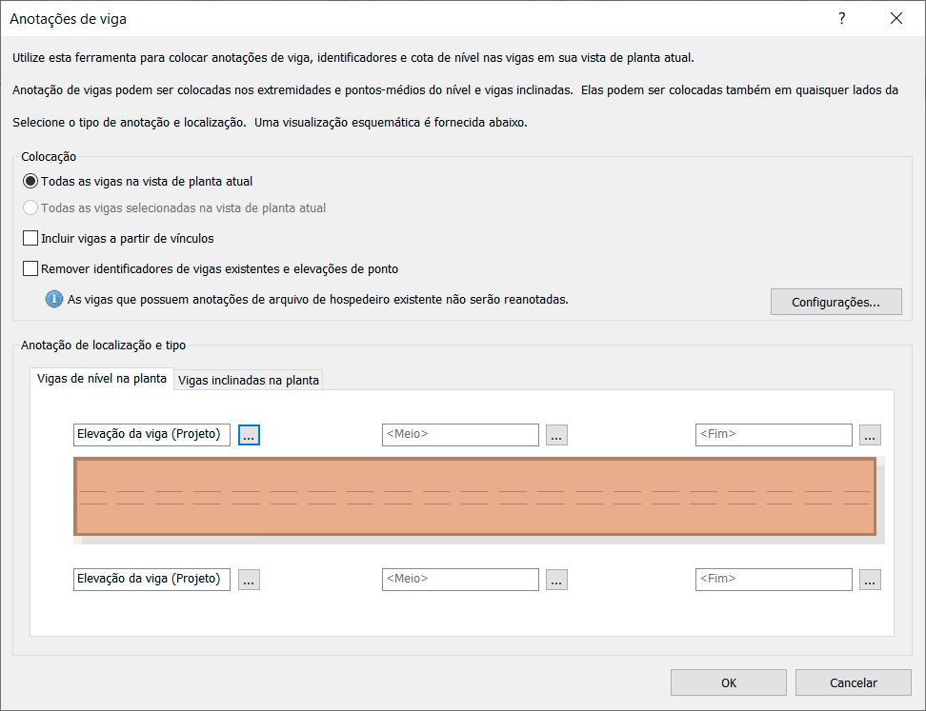This screenshot has width=926, height=711.
Task: Click the browse button beside top Fim field
Action: tap(870, 435)
